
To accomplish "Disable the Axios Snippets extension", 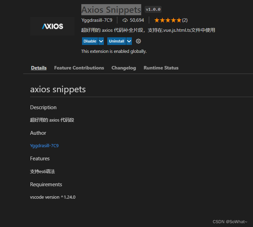I will click(90, 41).
